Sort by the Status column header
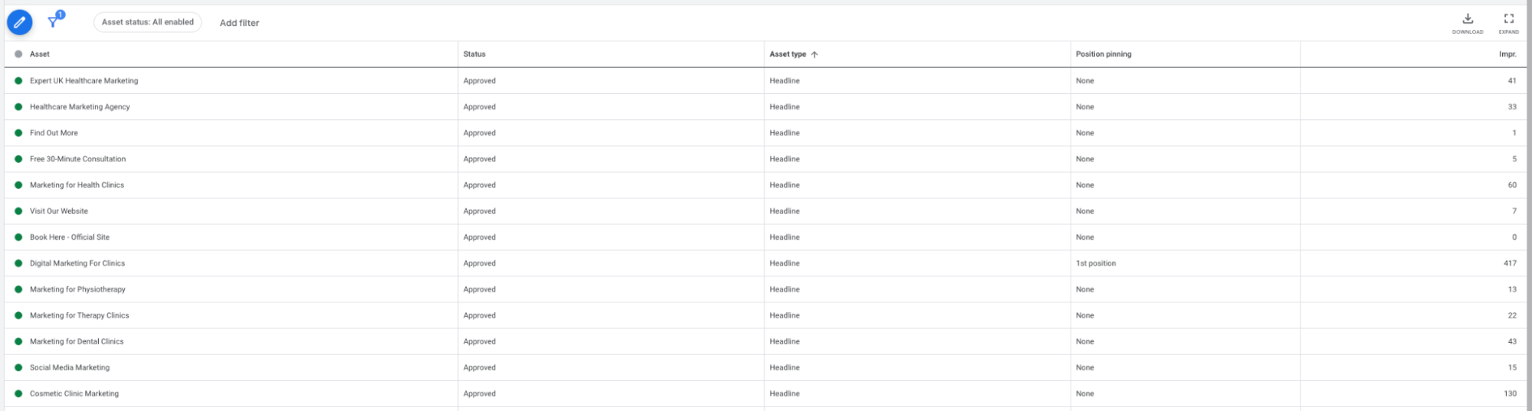This screenshot has height=411, width=1532. 474,54
